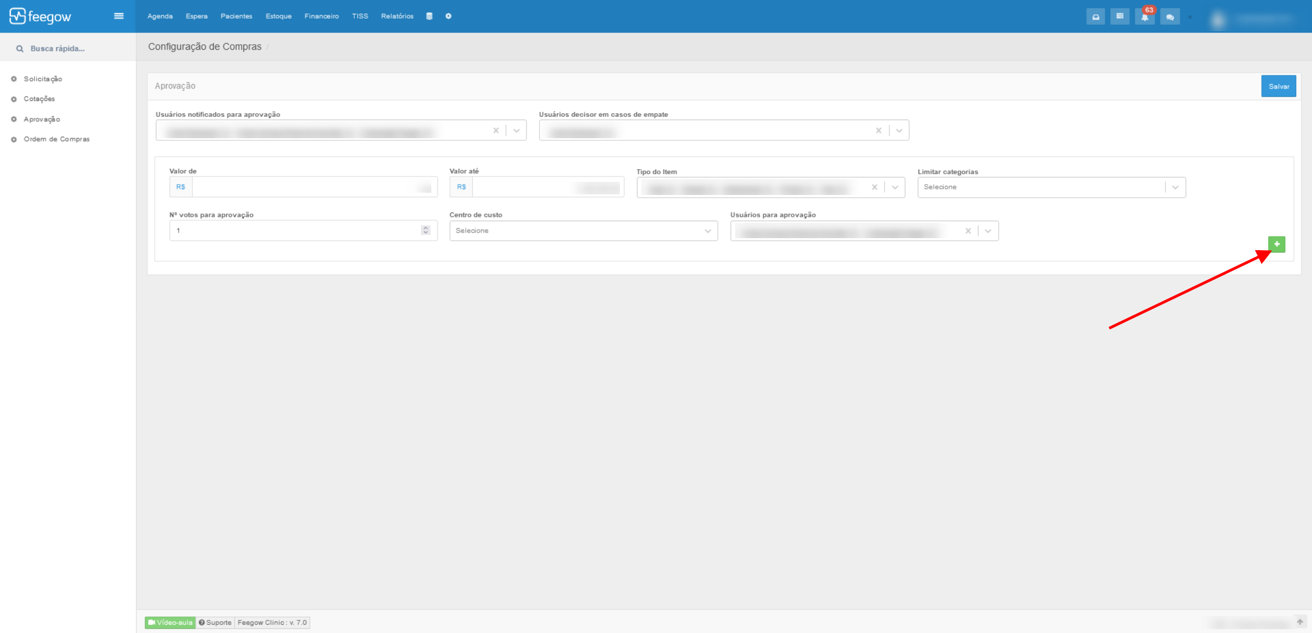The width and height of the screenshot is (1312, 633).
Task: Open the Financeiro menu
Action: (321, 16)
